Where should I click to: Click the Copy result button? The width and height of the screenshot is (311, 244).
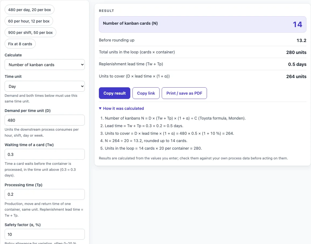(x=114, y=93)
